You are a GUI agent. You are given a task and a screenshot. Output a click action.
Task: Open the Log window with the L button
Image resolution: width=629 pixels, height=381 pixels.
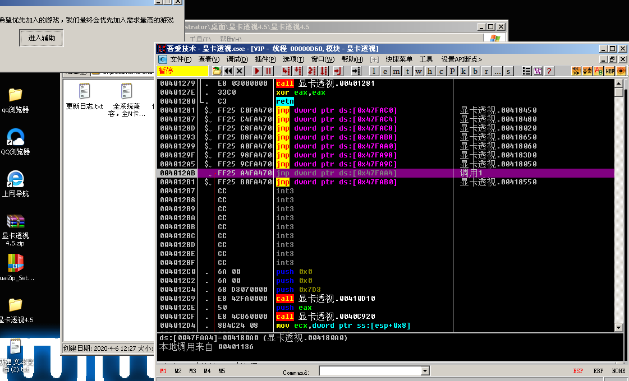(x=374, y=71)
